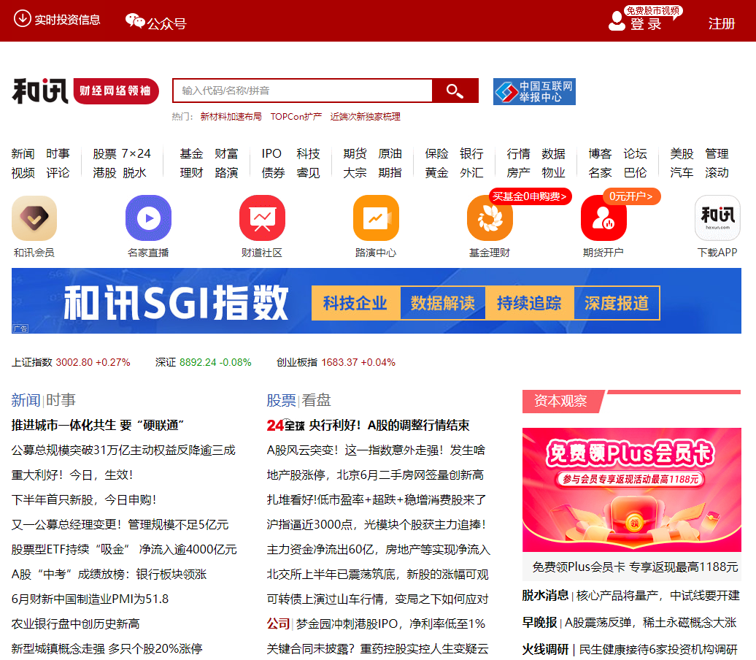Open hot search 近端次新独家梳理
756x660 pixels.
coord(365,117)
